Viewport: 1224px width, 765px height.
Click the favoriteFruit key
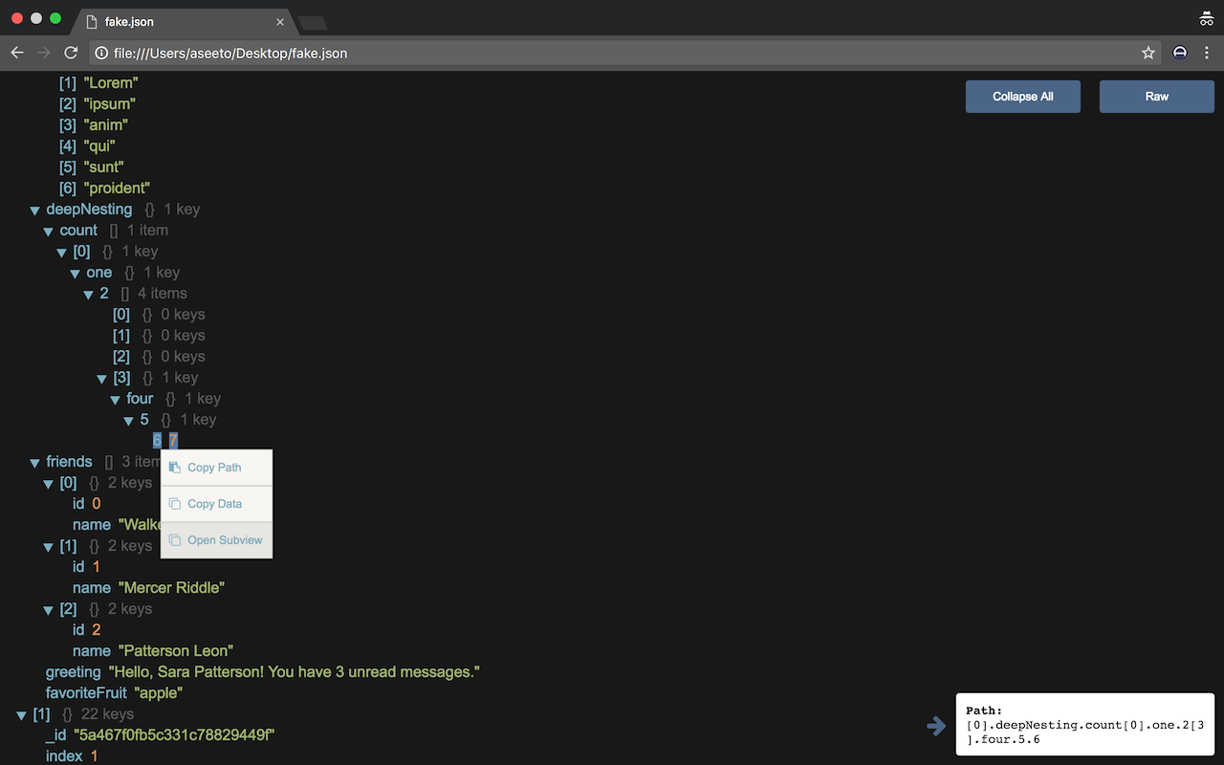(x=86, y=693)
